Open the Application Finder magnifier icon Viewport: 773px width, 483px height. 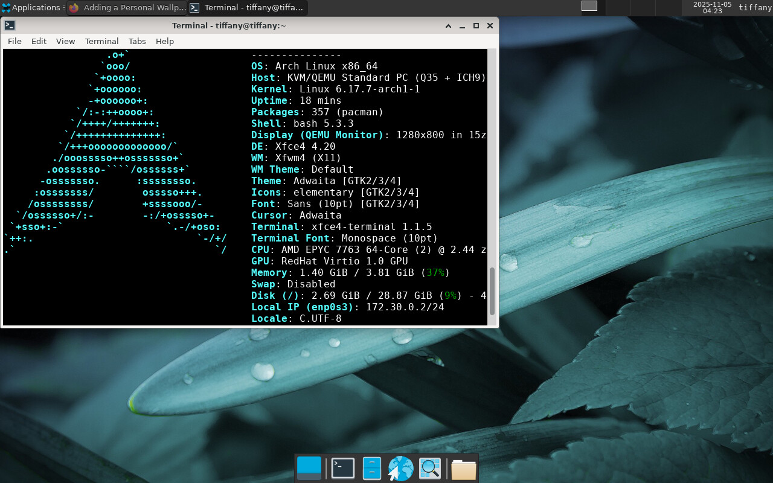[x=430, y=469]
